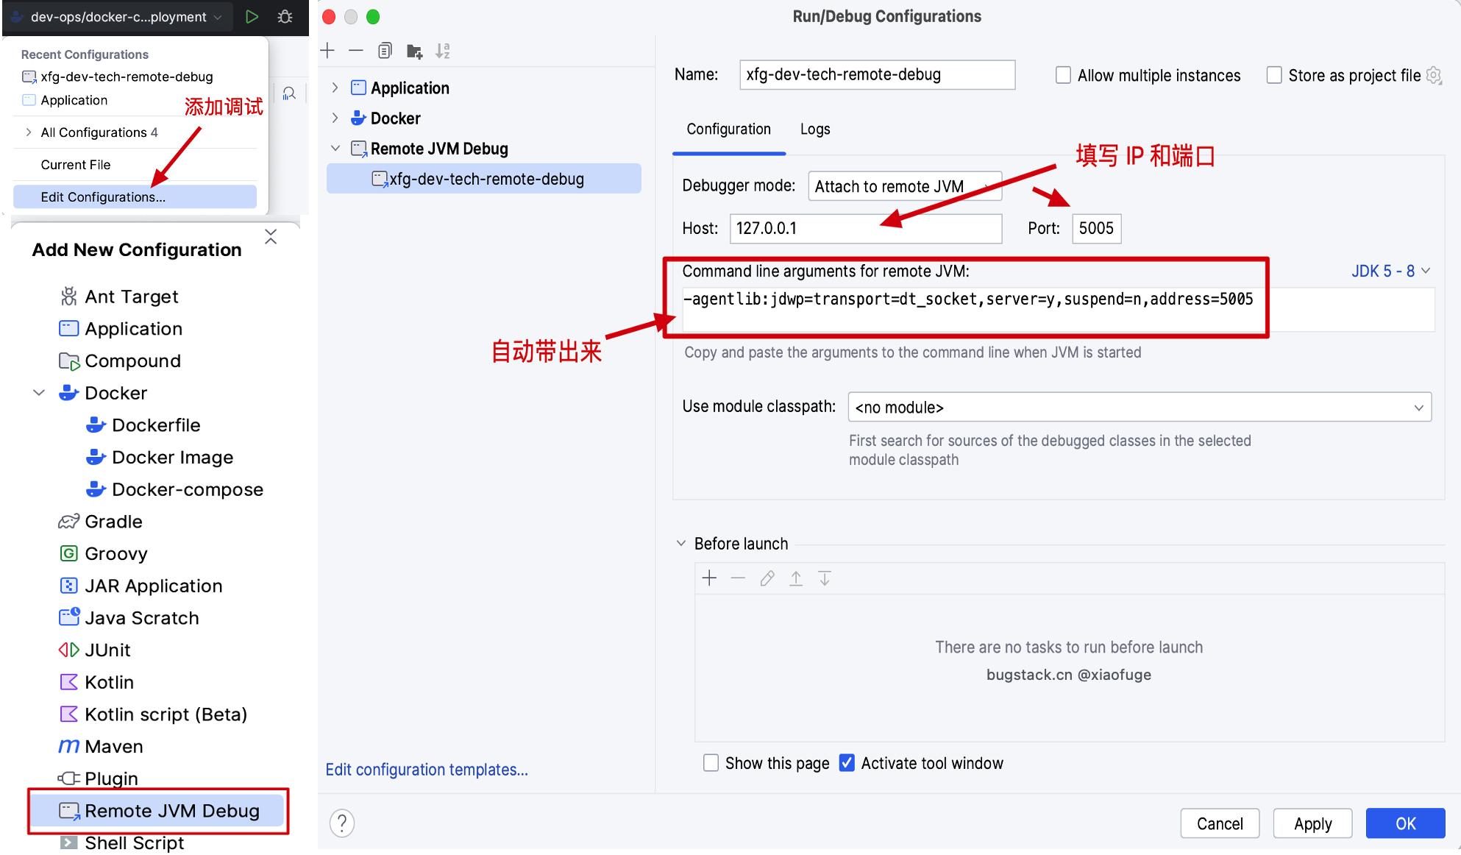Switch to the Logs tab
This screenshot has height=855, width=1461.
[x=815, y=129]
